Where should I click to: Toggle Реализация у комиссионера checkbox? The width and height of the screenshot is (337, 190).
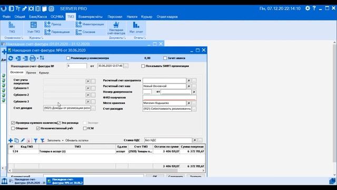[68, 58]
